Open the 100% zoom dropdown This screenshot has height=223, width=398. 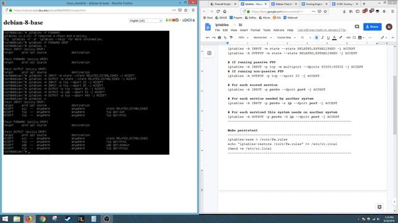(243, 38)
